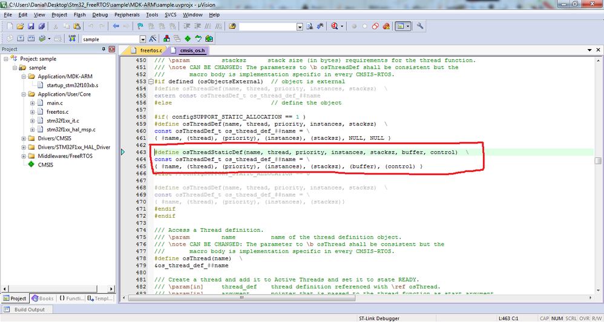The height and width of the screenshot is (322, 604).
Task: Build the target files using toolbar icon
Action: [x=21, y=39]
